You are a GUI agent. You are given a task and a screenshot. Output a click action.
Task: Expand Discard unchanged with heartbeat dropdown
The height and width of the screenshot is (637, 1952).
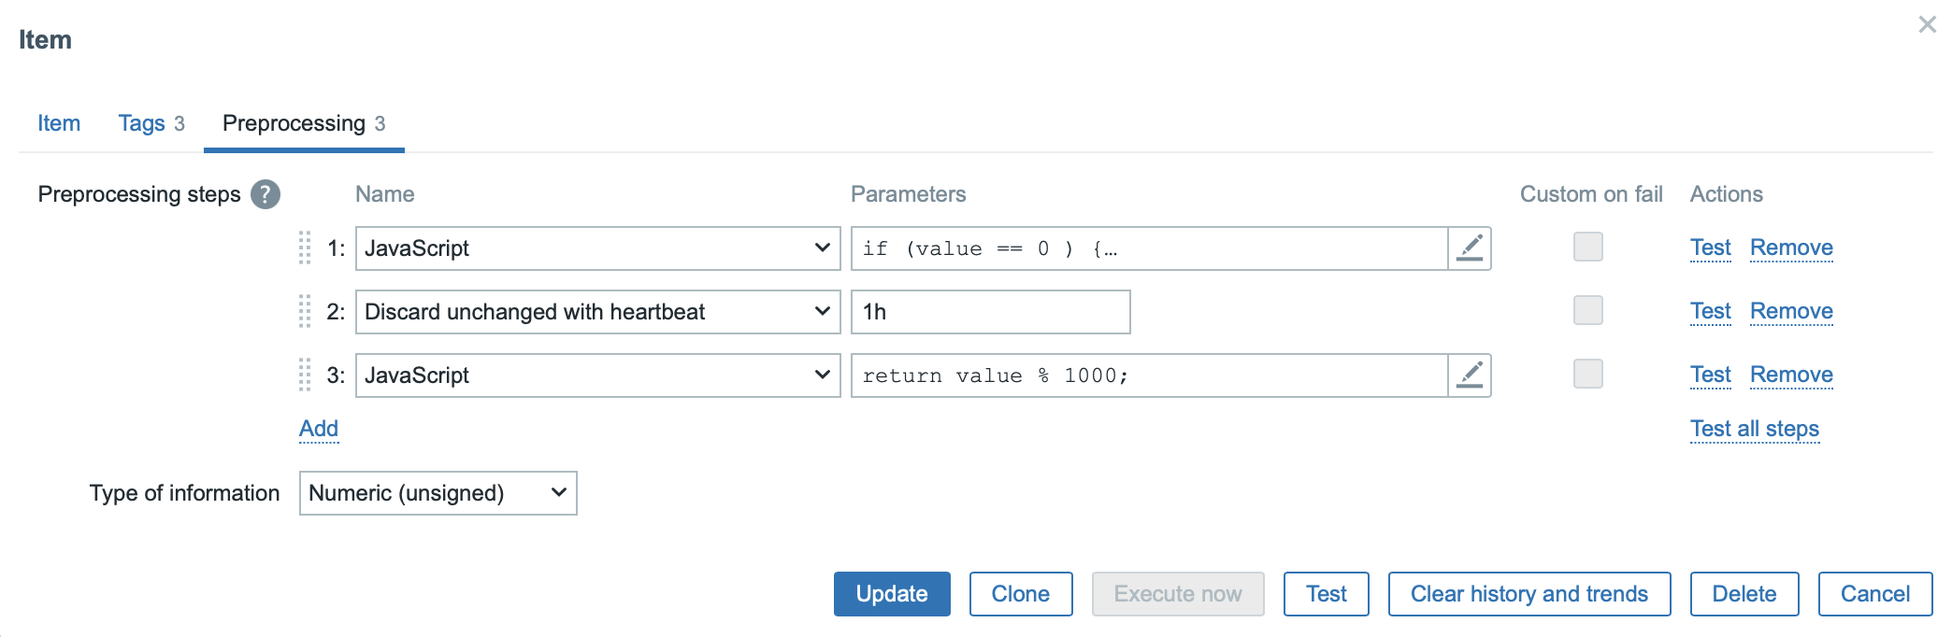click(x=598, y=312)
